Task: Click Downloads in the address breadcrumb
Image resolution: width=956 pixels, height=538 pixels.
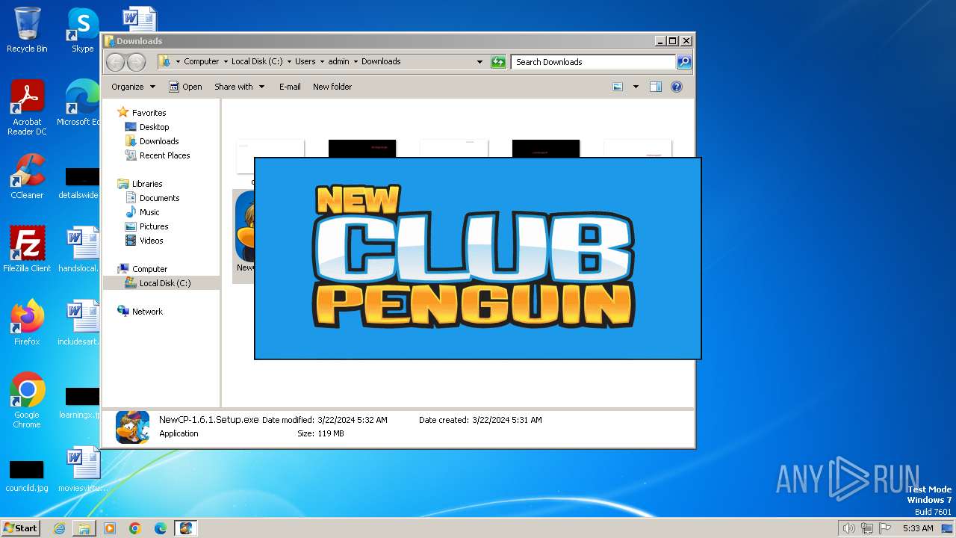Action: click(x=381, y=62)
